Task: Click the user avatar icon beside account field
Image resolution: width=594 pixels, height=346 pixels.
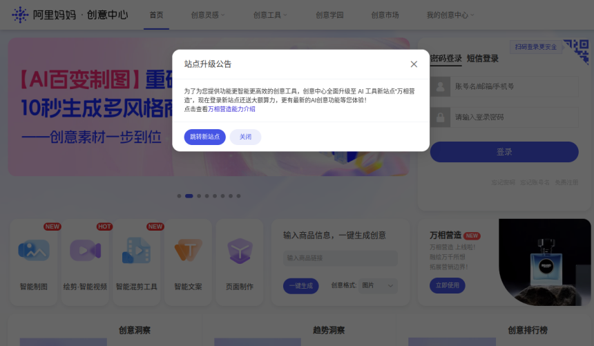Action: point(440,86)
